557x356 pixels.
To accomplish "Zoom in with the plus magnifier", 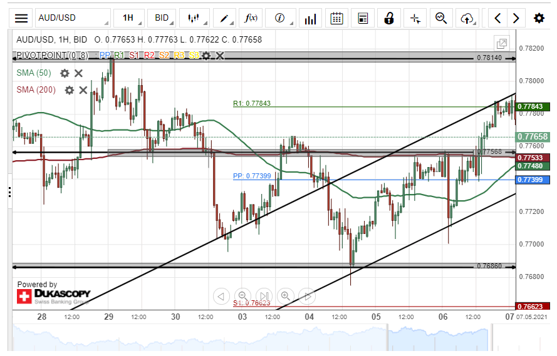I will [285, 296].
